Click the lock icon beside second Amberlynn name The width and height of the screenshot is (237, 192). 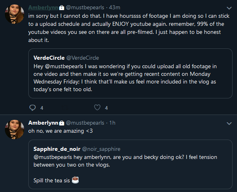pos(61,123)
